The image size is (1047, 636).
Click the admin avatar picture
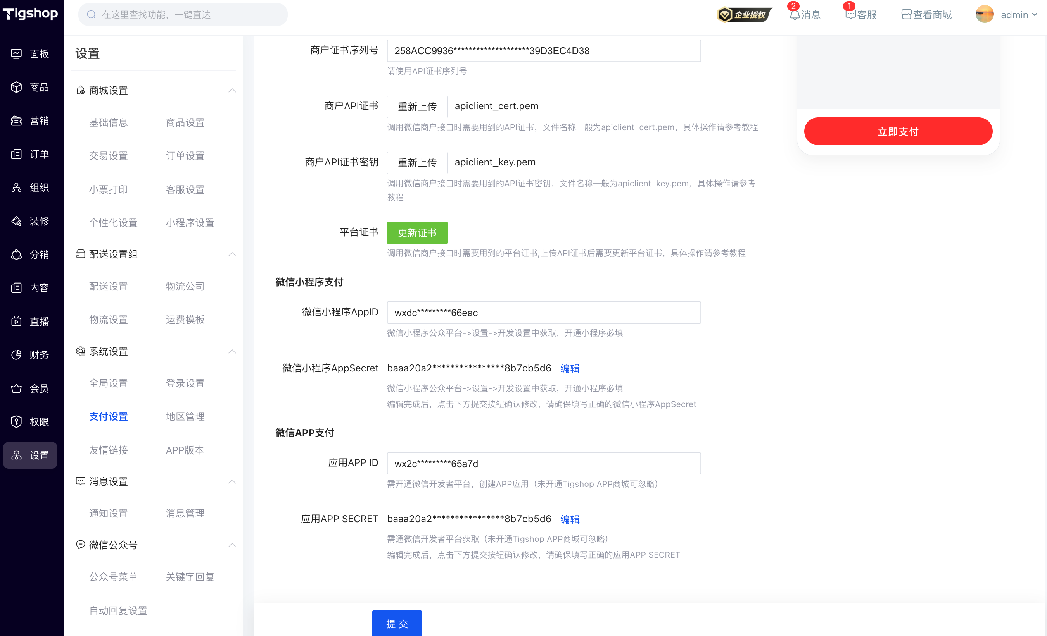985,14
